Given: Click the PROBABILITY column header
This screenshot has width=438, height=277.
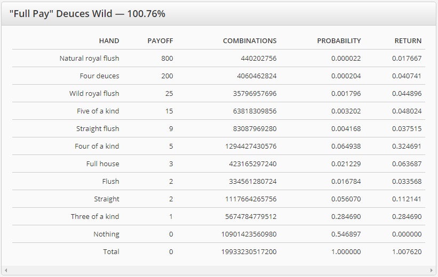Looking at the screenshot, I should (x=339, y=40).
